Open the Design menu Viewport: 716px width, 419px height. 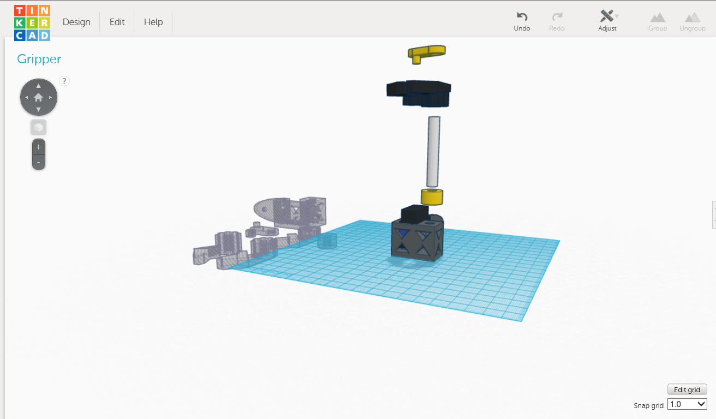pos(76,22)
